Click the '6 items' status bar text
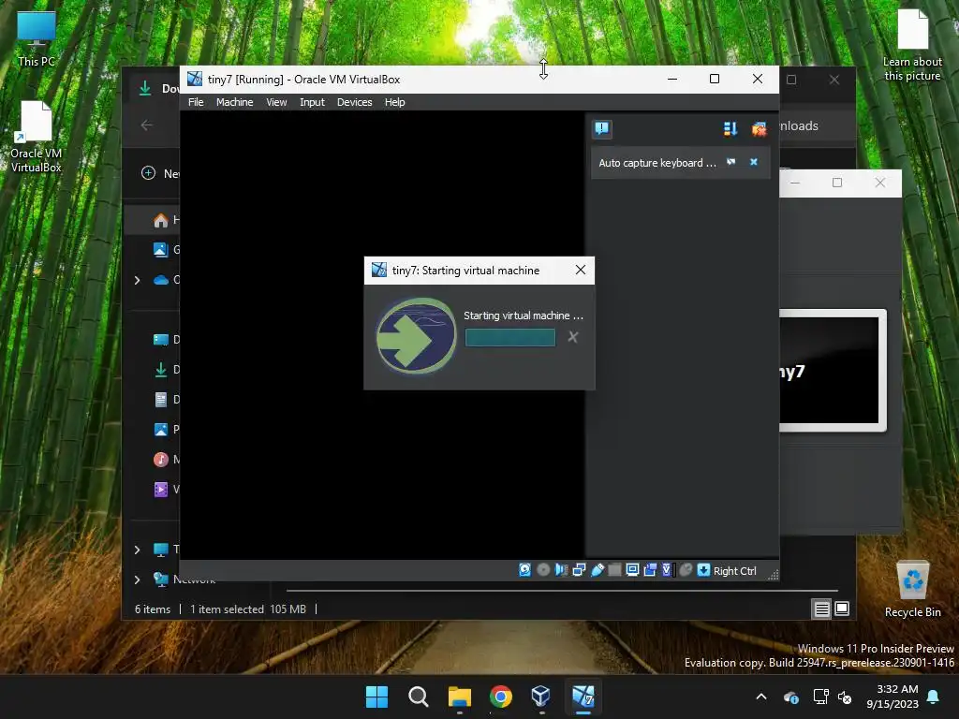This screenshot has width=959, height=719. point(153,609)
